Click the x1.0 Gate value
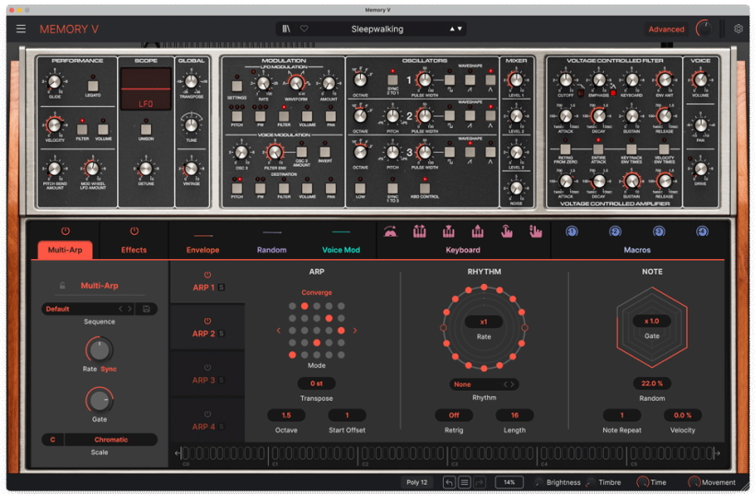Screen dimensions: 755x494 [x=652, y=321]
